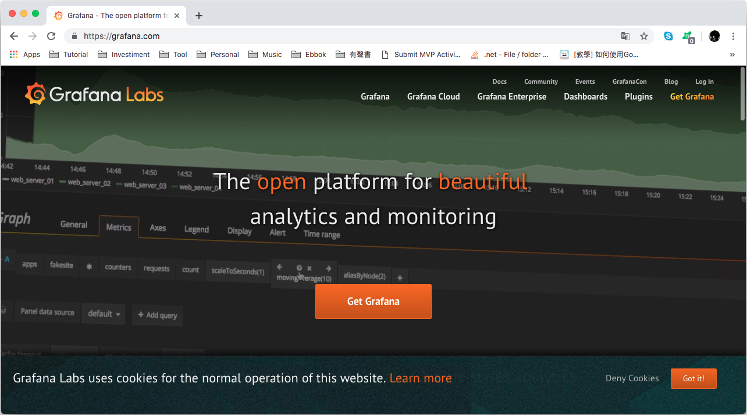Open a new browser tab
The image size is (747, 415).
[199, 16]
